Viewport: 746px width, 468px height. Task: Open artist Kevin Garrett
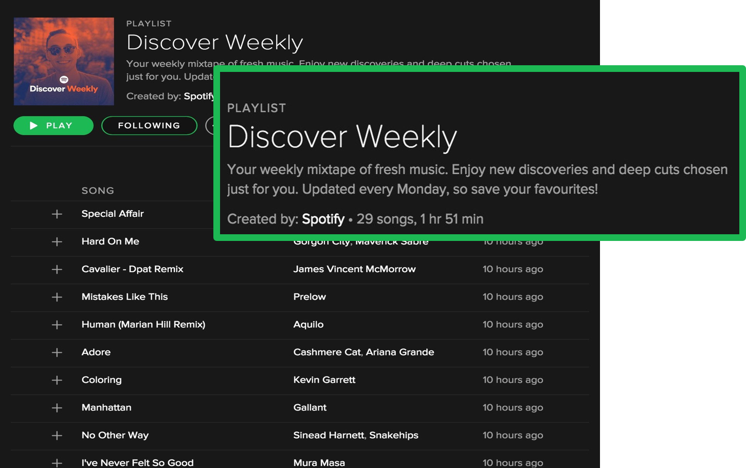(324, 380)
